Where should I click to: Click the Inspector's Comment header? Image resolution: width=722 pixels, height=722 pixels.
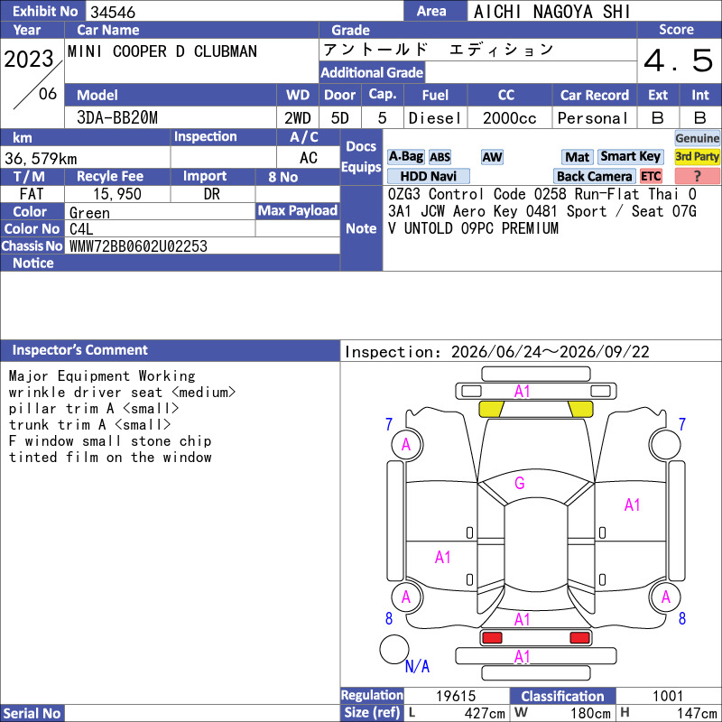pos(79,350)
